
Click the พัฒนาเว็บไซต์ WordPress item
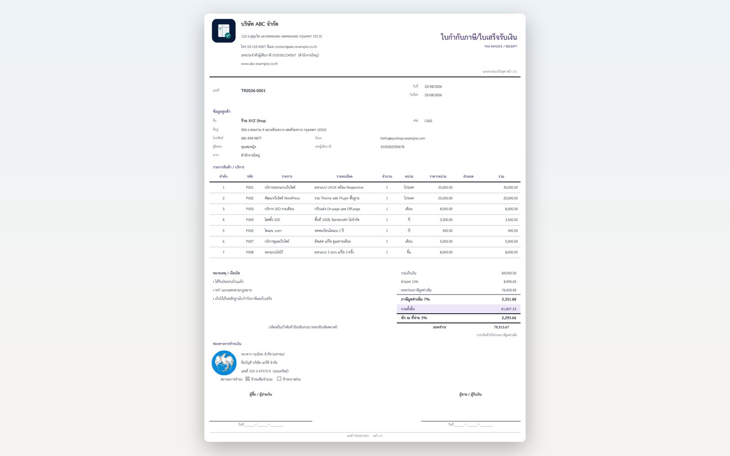[282, 198]
